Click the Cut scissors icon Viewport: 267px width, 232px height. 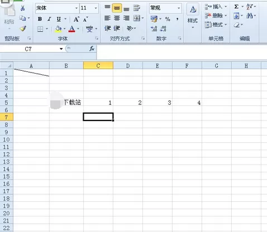pyautogui.click(x=22, y=8)
